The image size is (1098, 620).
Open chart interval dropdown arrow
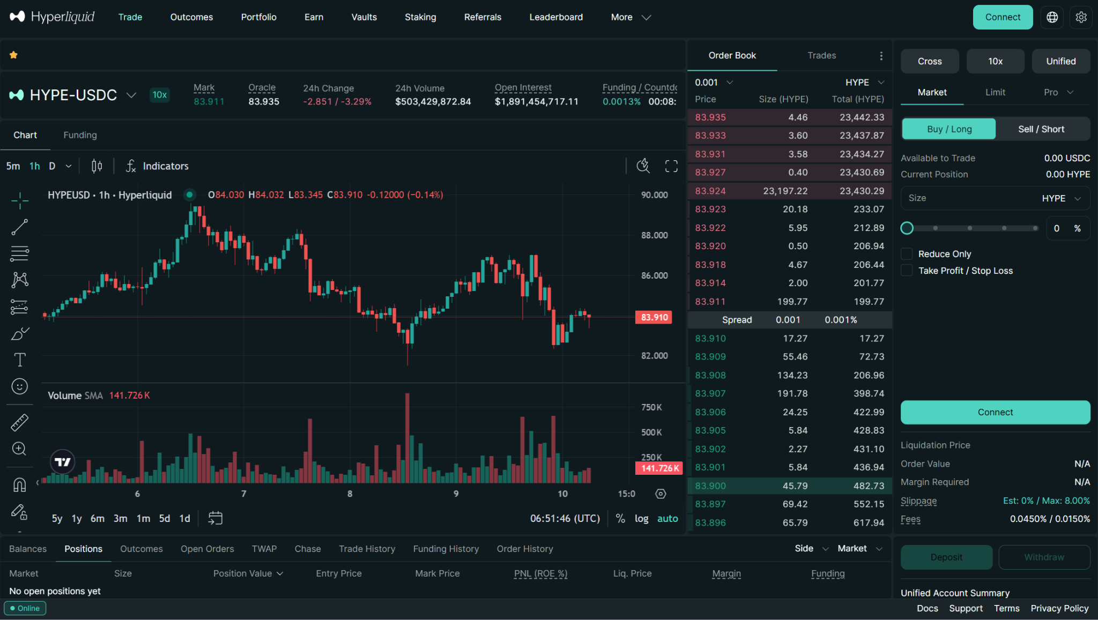coord(69,166)
